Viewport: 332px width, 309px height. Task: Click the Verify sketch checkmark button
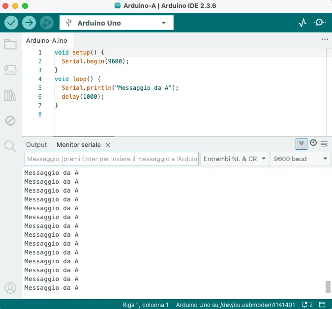11,23
